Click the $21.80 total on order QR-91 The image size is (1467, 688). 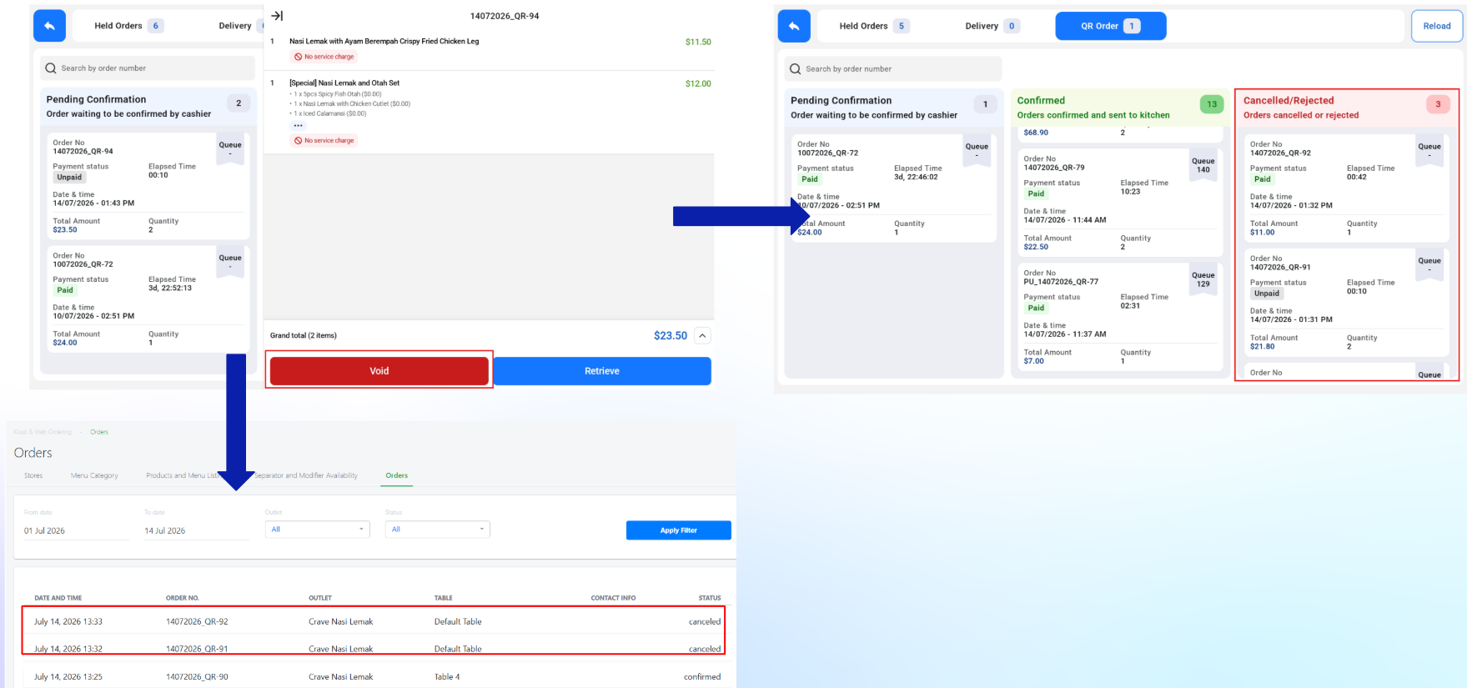(1262, 346)
